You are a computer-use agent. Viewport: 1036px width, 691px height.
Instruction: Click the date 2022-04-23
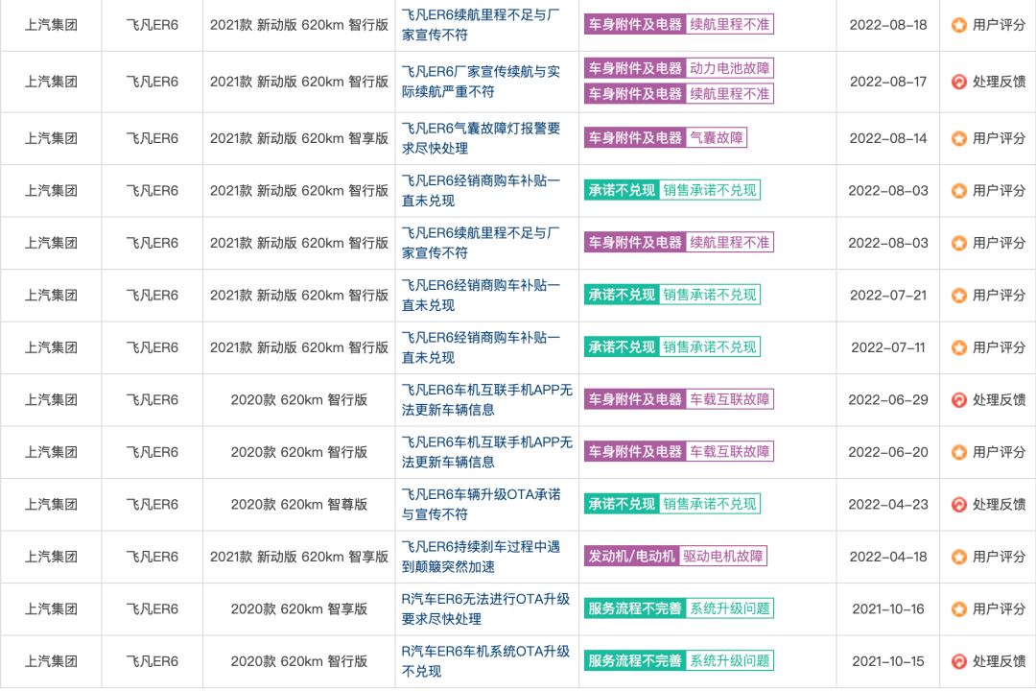coord(888,505)
